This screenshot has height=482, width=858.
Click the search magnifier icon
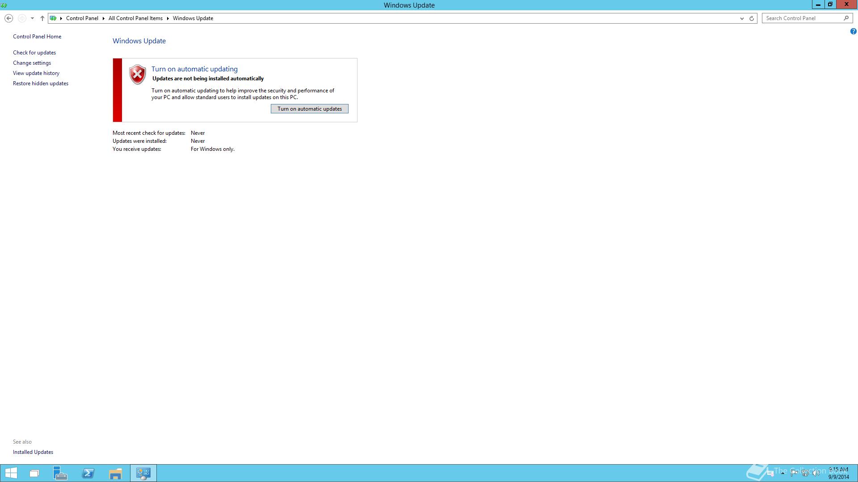tap(846, 18)
